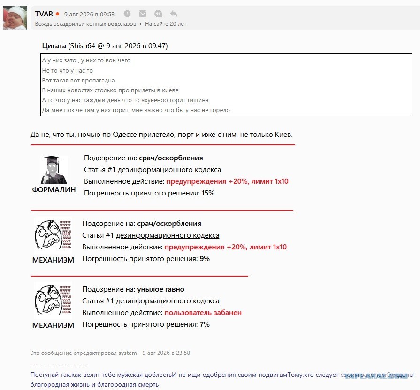Click inside the quoted Shish64 message box
The height and width of the screenshot is (390, 420).
pyautogui.click(x=226, y=85)
